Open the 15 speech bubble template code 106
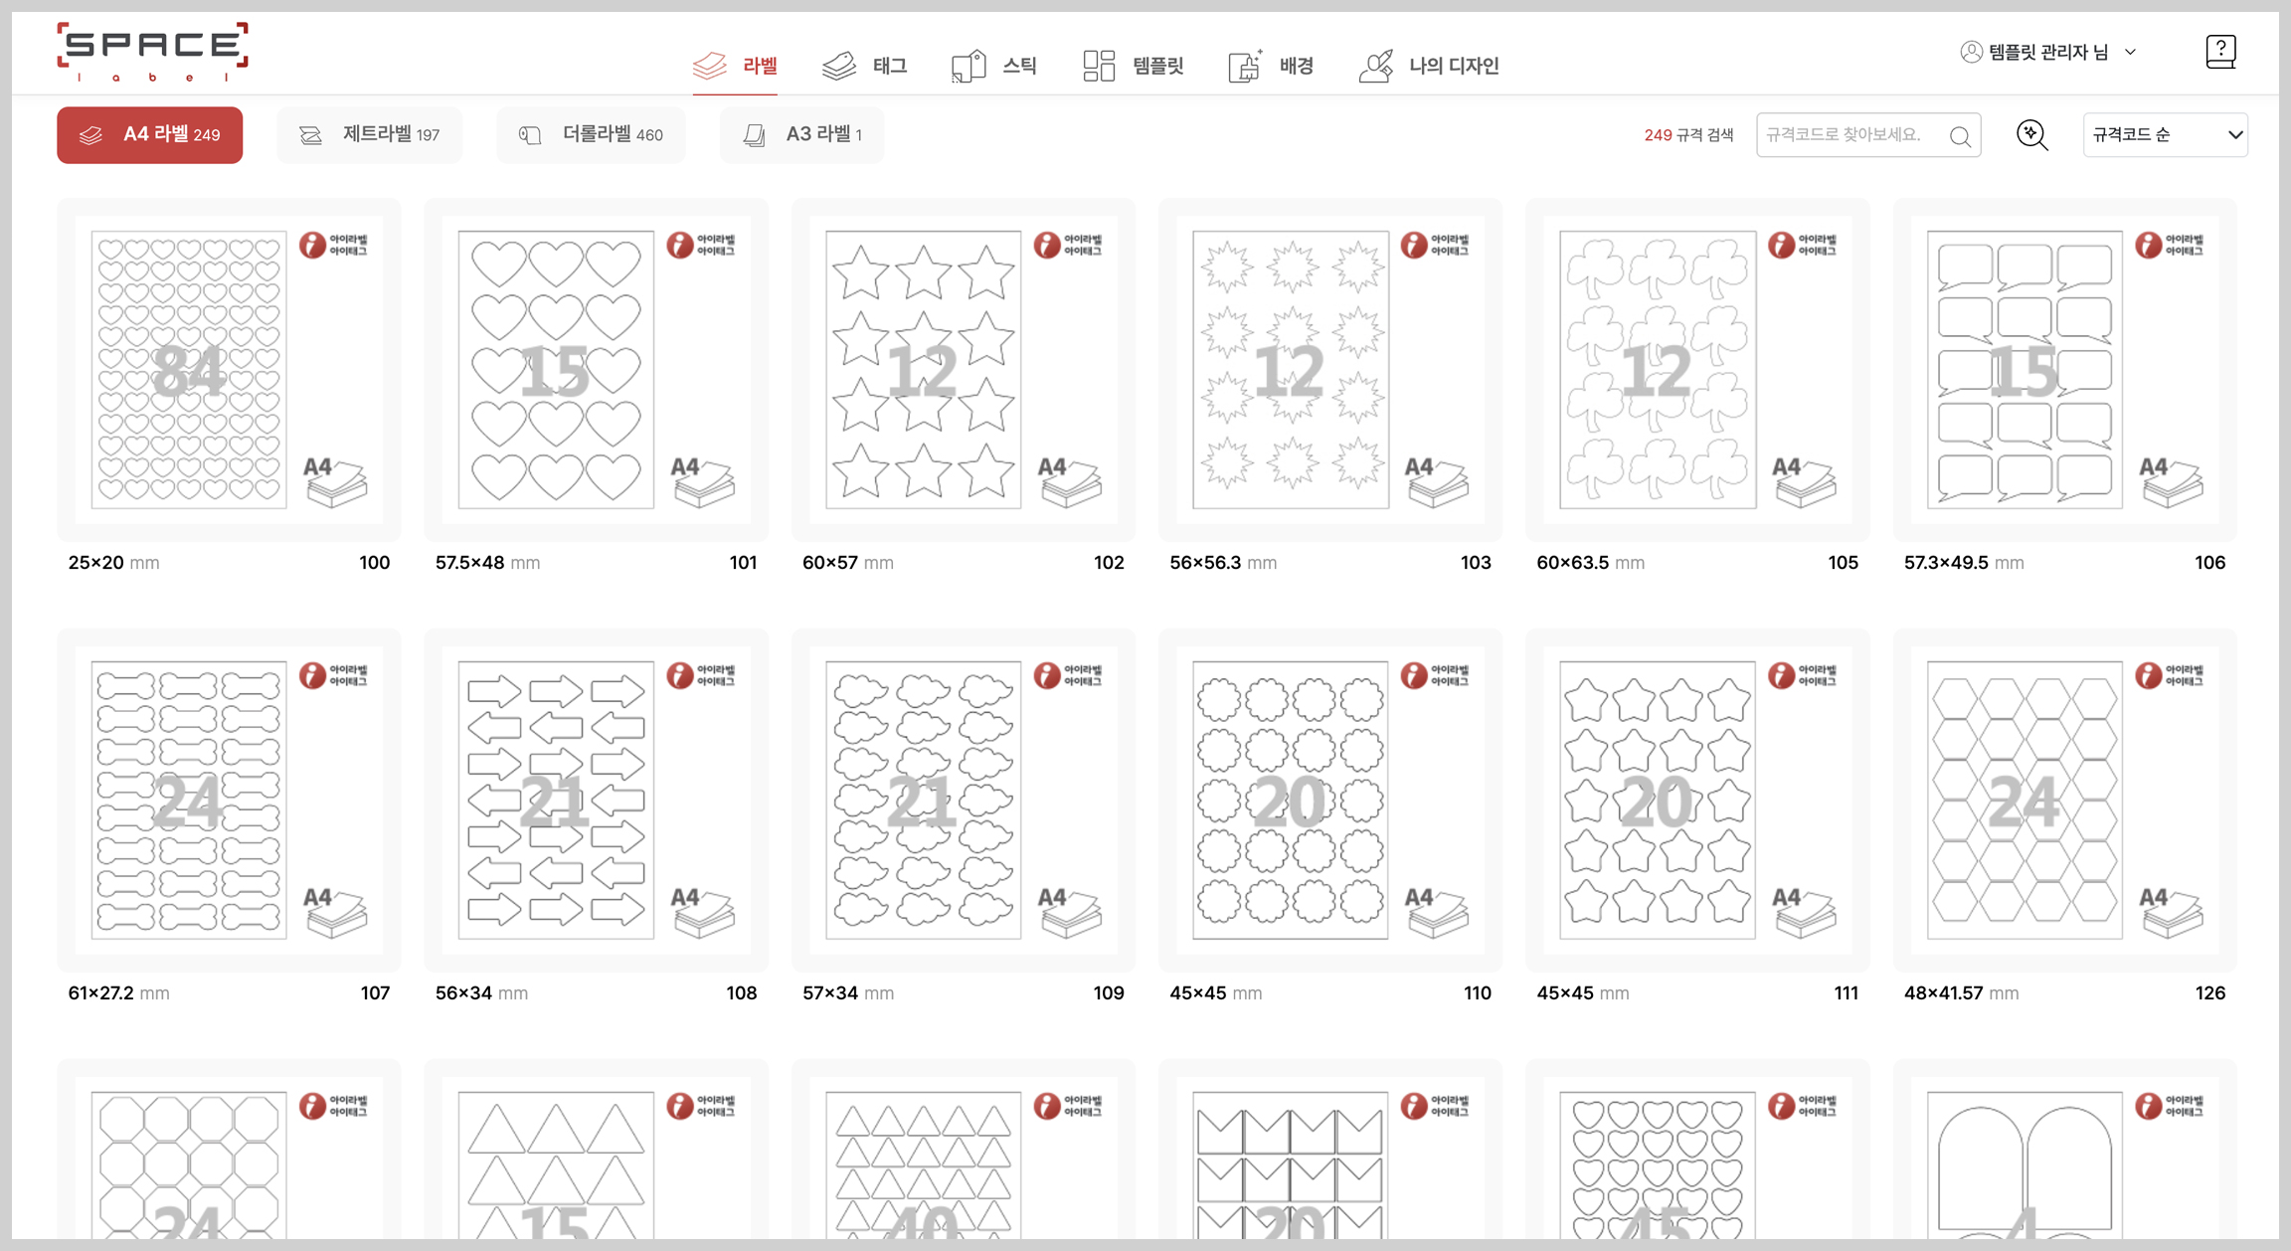 point(2065,370)
